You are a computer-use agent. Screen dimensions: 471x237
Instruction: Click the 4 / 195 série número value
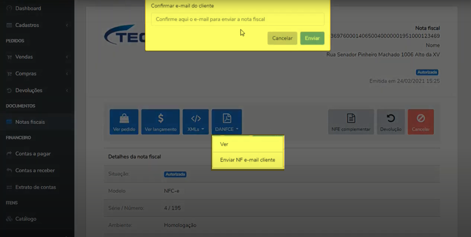tap(173, 208)
